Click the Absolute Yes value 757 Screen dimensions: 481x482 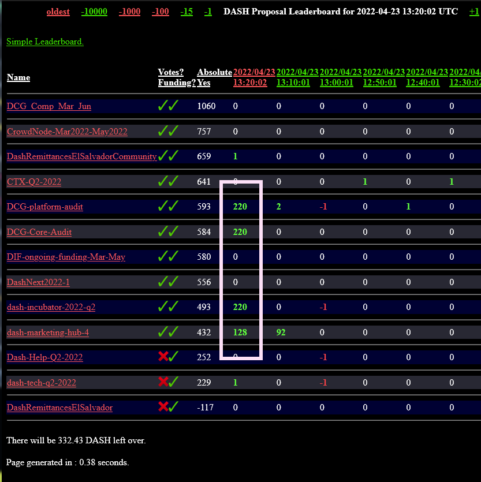[204, 132]
